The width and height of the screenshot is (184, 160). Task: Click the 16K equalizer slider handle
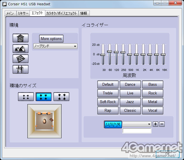163,55
